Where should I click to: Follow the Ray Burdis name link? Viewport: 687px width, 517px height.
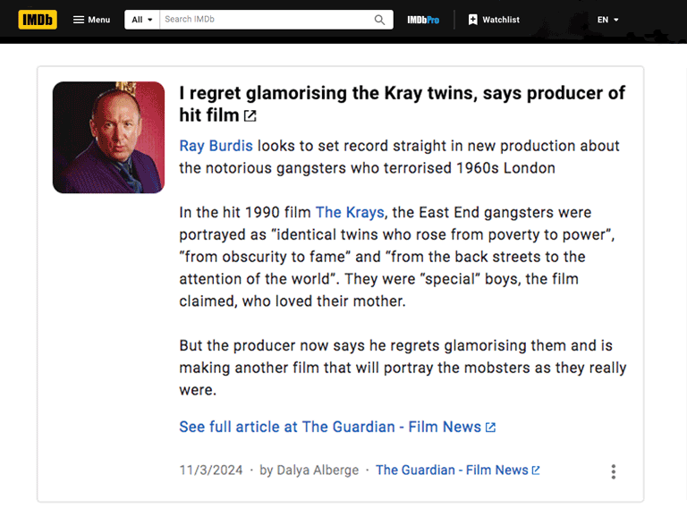pyautogui.click(x=216, y=146)
